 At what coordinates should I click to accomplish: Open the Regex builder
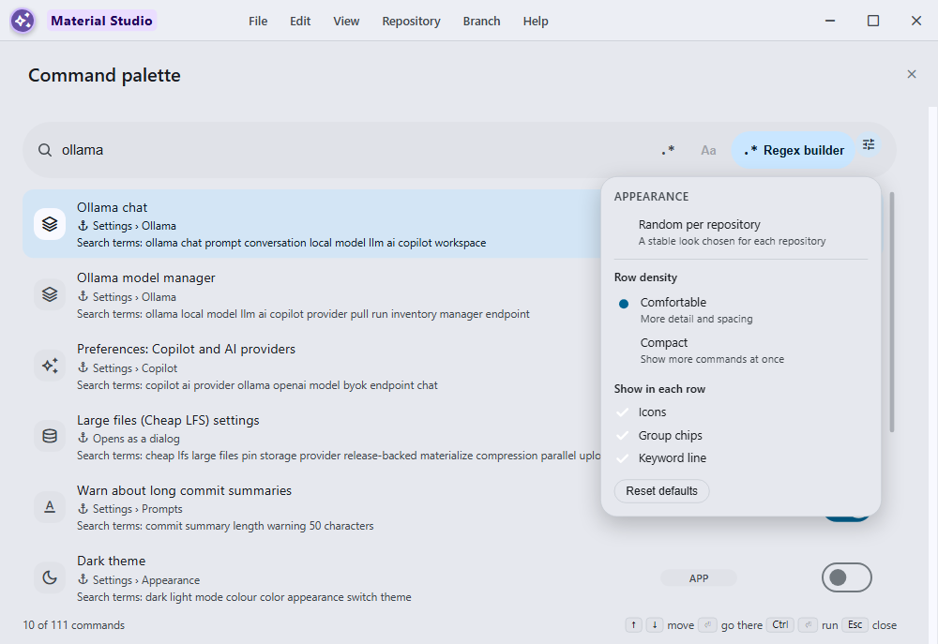point(794,150)
